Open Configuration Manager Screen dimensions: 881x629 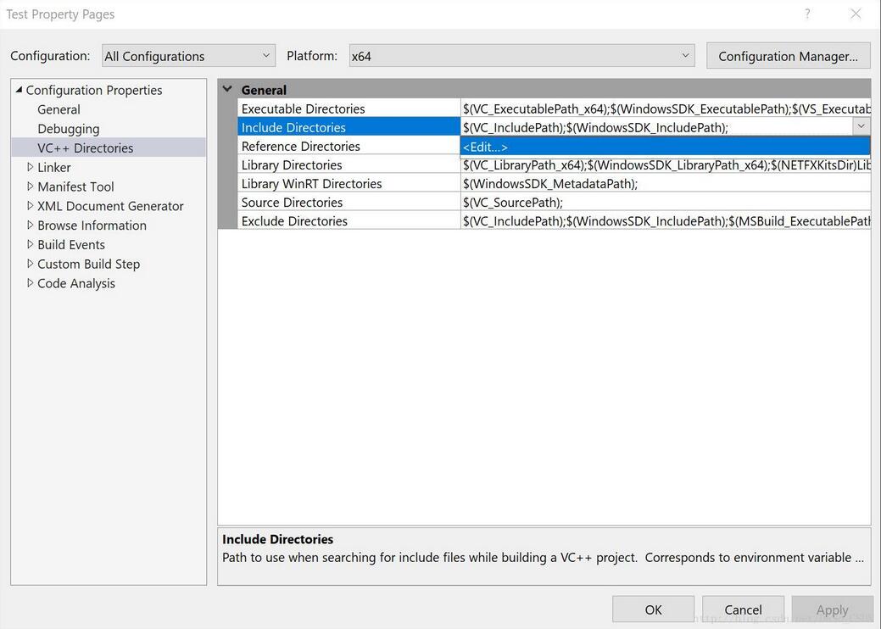788,56
